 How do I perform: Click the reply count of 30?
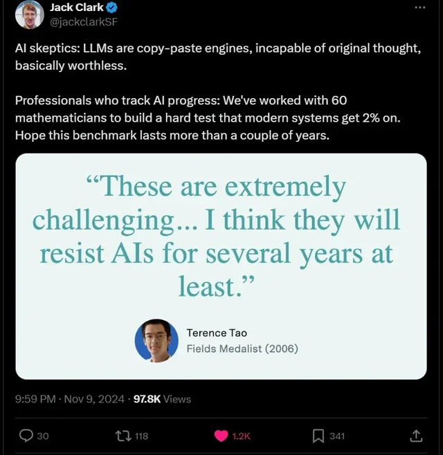point(43,436)
